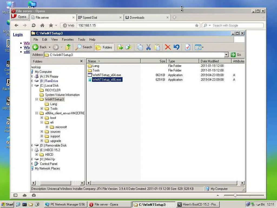Select WinNTSetup_x64.exe file
The width and height of the screenshot is (277, 208).
pyautogui.click(x=107, y=75)
